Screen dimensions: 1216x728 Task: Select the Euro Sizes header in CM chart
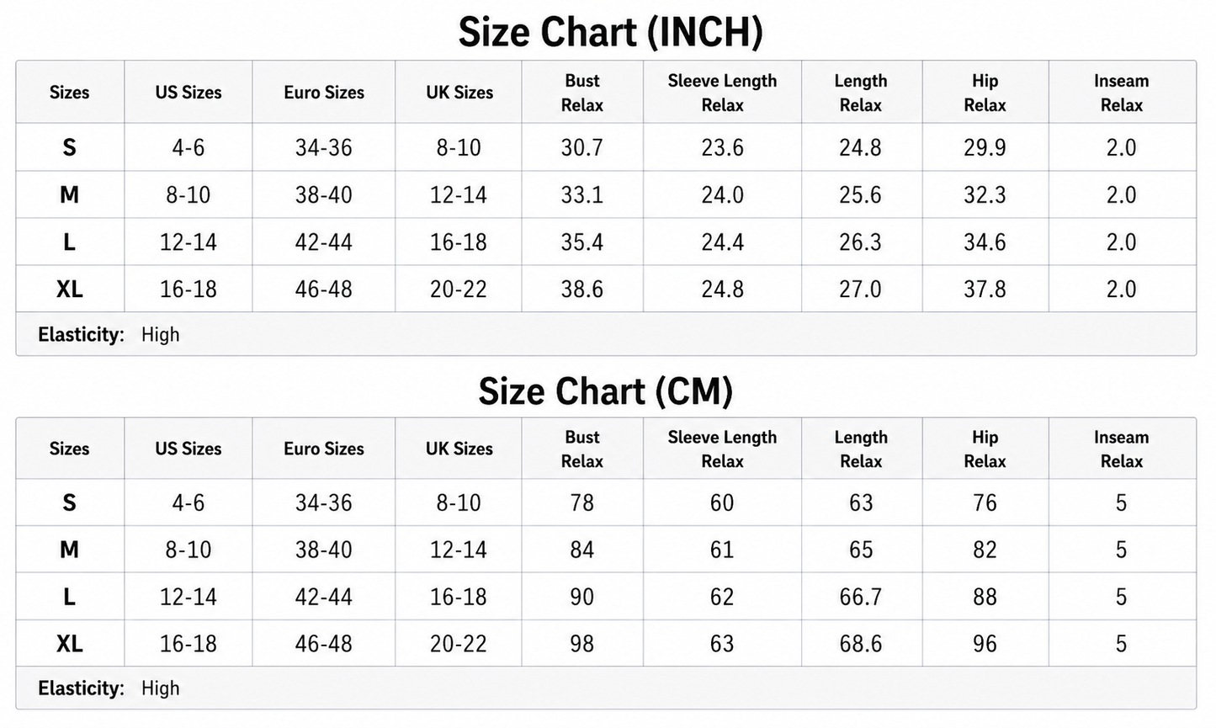pos(324,449)
